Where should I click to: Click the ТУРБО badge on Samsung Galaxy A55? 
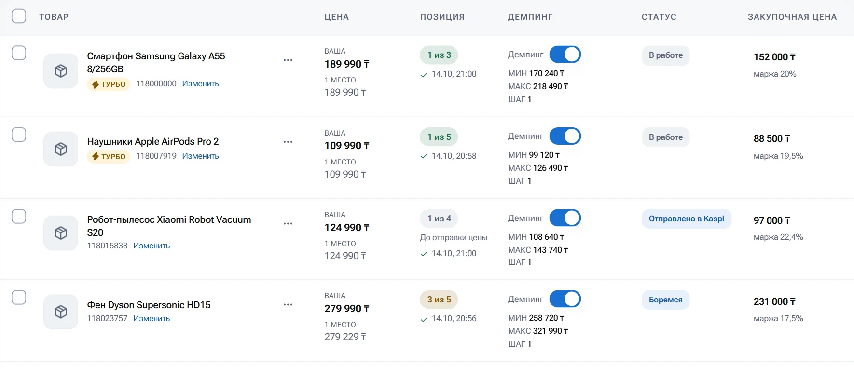(109, 84)
